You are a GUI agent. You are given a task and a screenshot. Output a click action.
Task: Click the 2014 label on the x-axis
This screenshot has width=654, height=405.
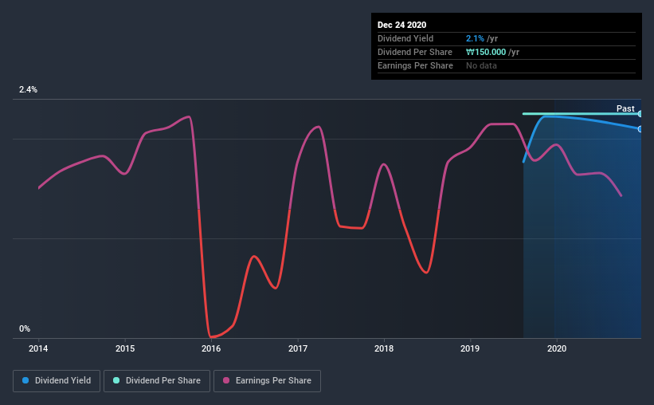tap(38, 348)
